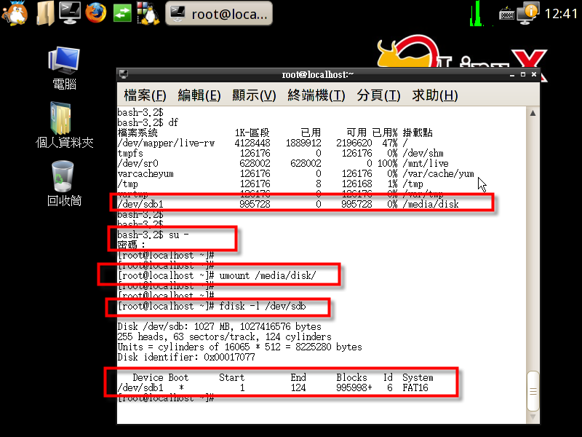Open the 個人資料夾 home folder icon
This screenshot has width=582, height=437.
[x=64, y=125]
